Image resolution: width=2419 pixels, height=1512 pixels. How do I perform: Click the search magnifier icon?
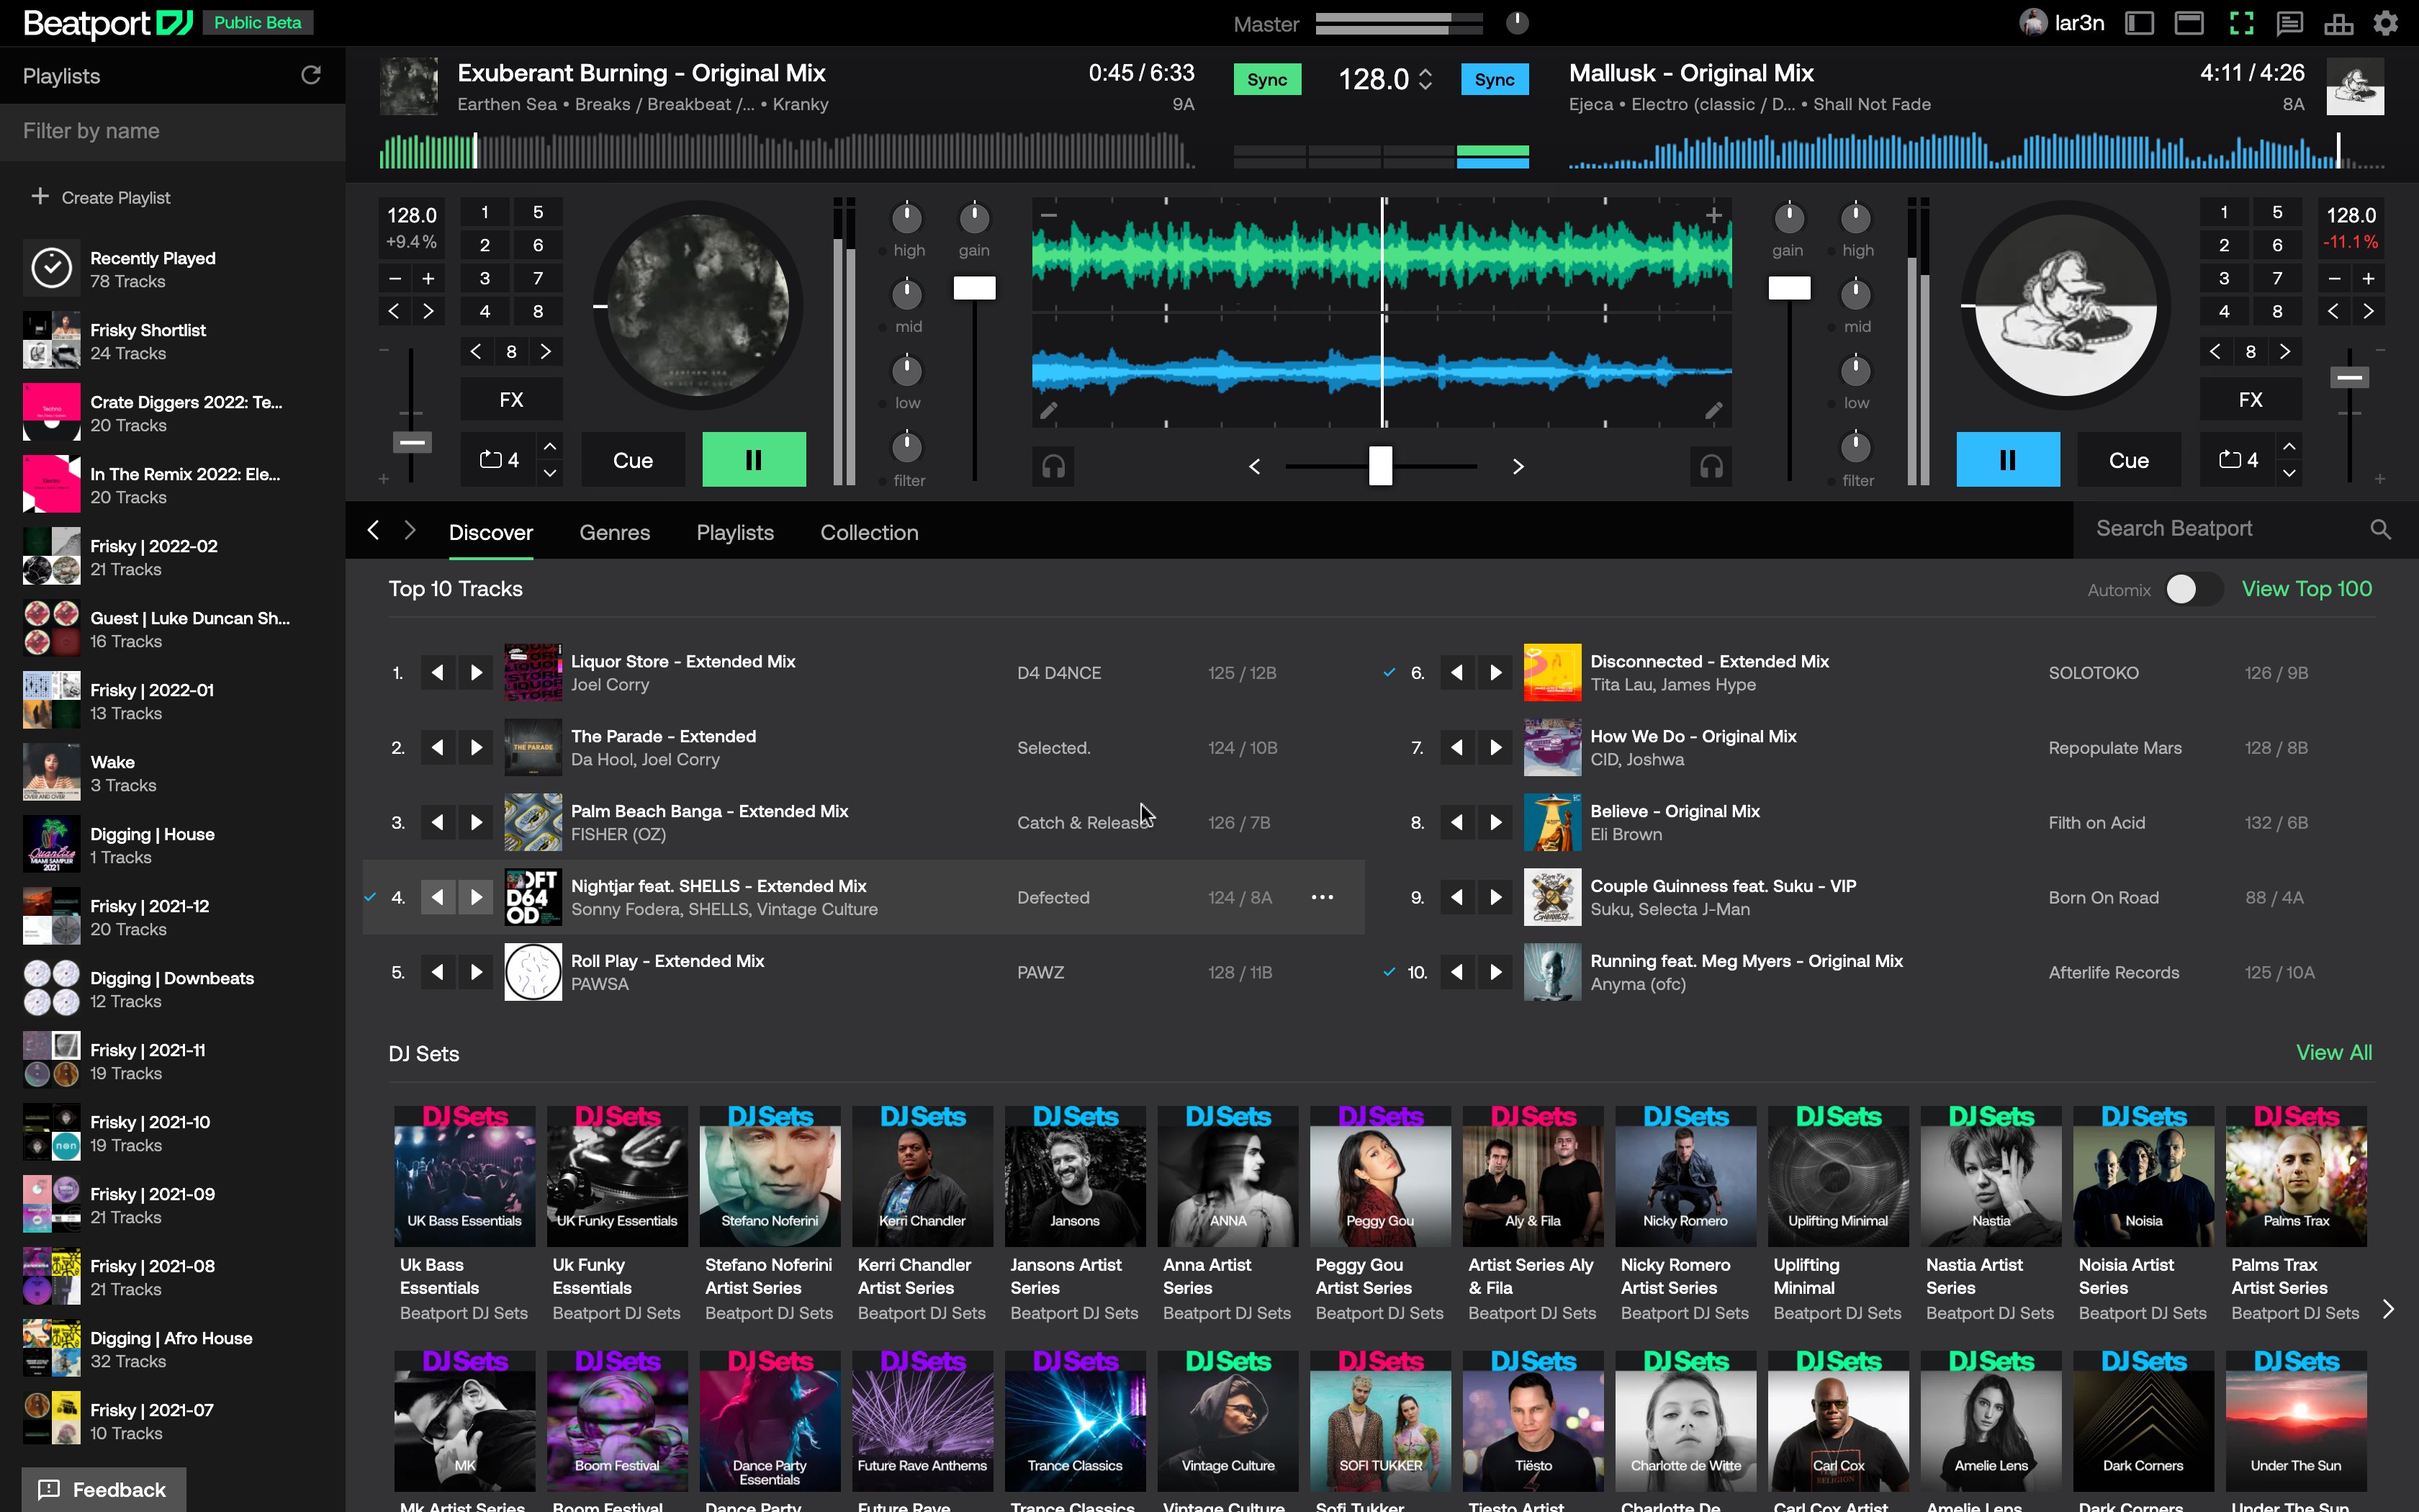click(x=2380, y=529)
